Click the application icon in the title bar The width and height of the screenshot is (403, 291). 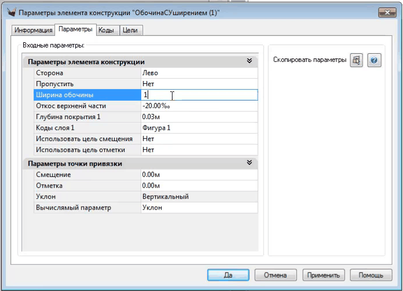pos(11,12)
